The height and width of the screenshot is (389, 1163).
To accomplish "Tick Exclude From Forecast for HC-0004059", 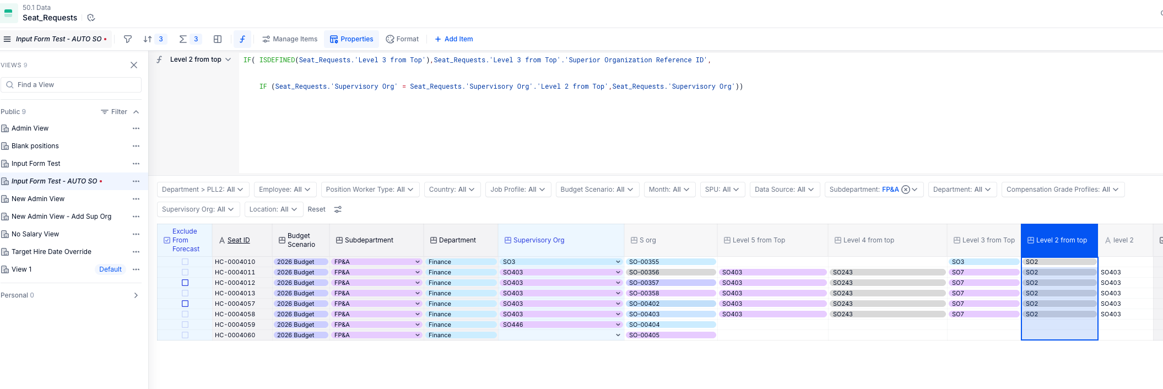I will pyautogui.click(x=185, y=325).
